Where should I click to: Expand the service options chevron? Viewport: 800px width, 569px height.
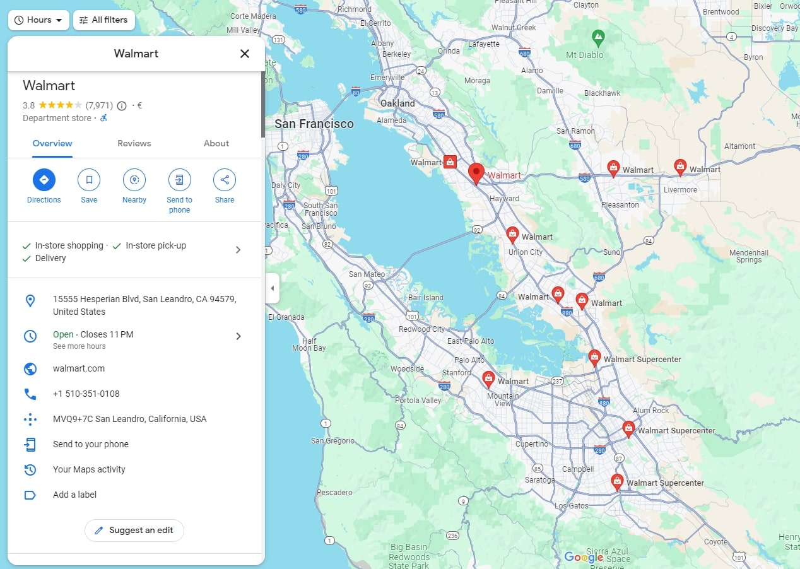(238, 250)
